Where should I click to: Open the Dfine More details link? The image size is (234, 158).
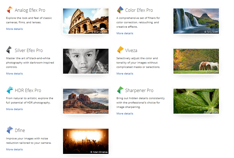pyautogui.click(x=15, y=150)
